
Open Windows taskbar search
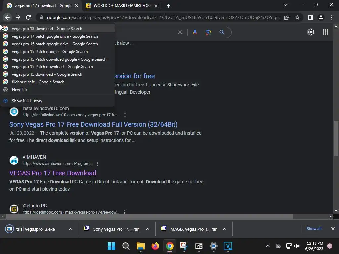point(126,246)
